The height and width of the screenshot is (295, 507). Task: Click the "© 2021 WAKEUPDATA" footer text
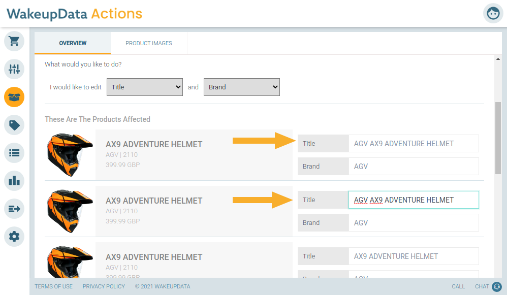163,286
